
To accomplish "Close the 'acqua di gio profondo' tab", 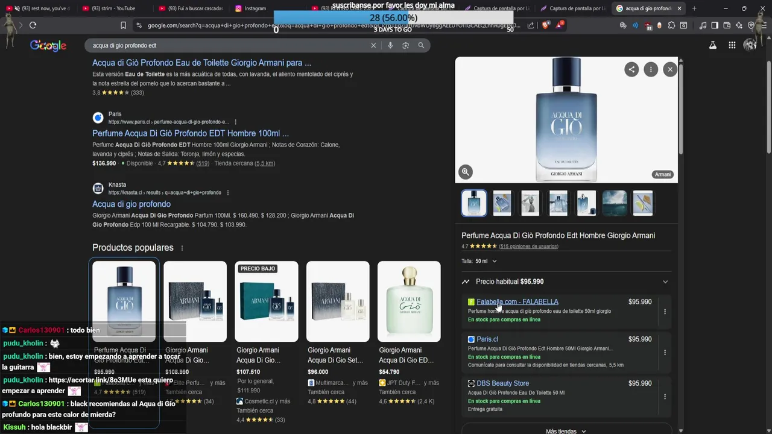I will click(x=679, y=8).
